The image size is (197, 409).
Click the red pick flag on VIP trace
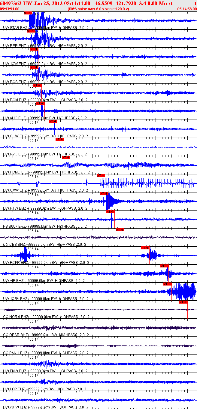coord(165,266)
